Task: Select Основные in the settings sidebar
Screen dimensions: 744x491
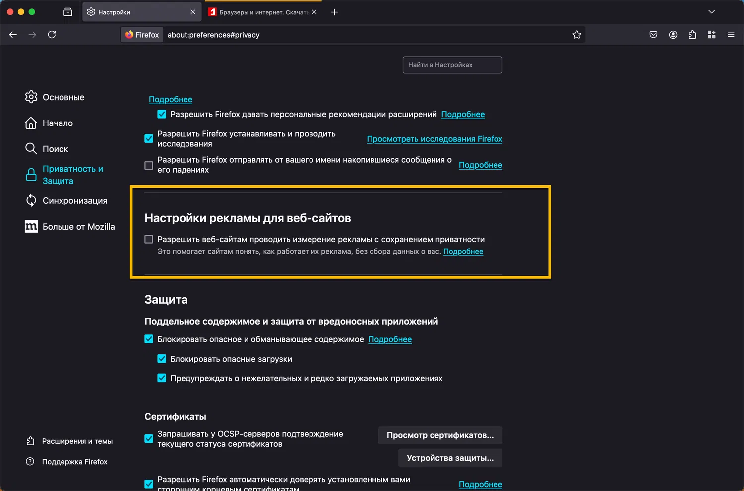Action: 63,97
